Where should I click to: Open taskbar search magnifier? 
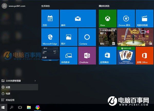tap(12, 107)
